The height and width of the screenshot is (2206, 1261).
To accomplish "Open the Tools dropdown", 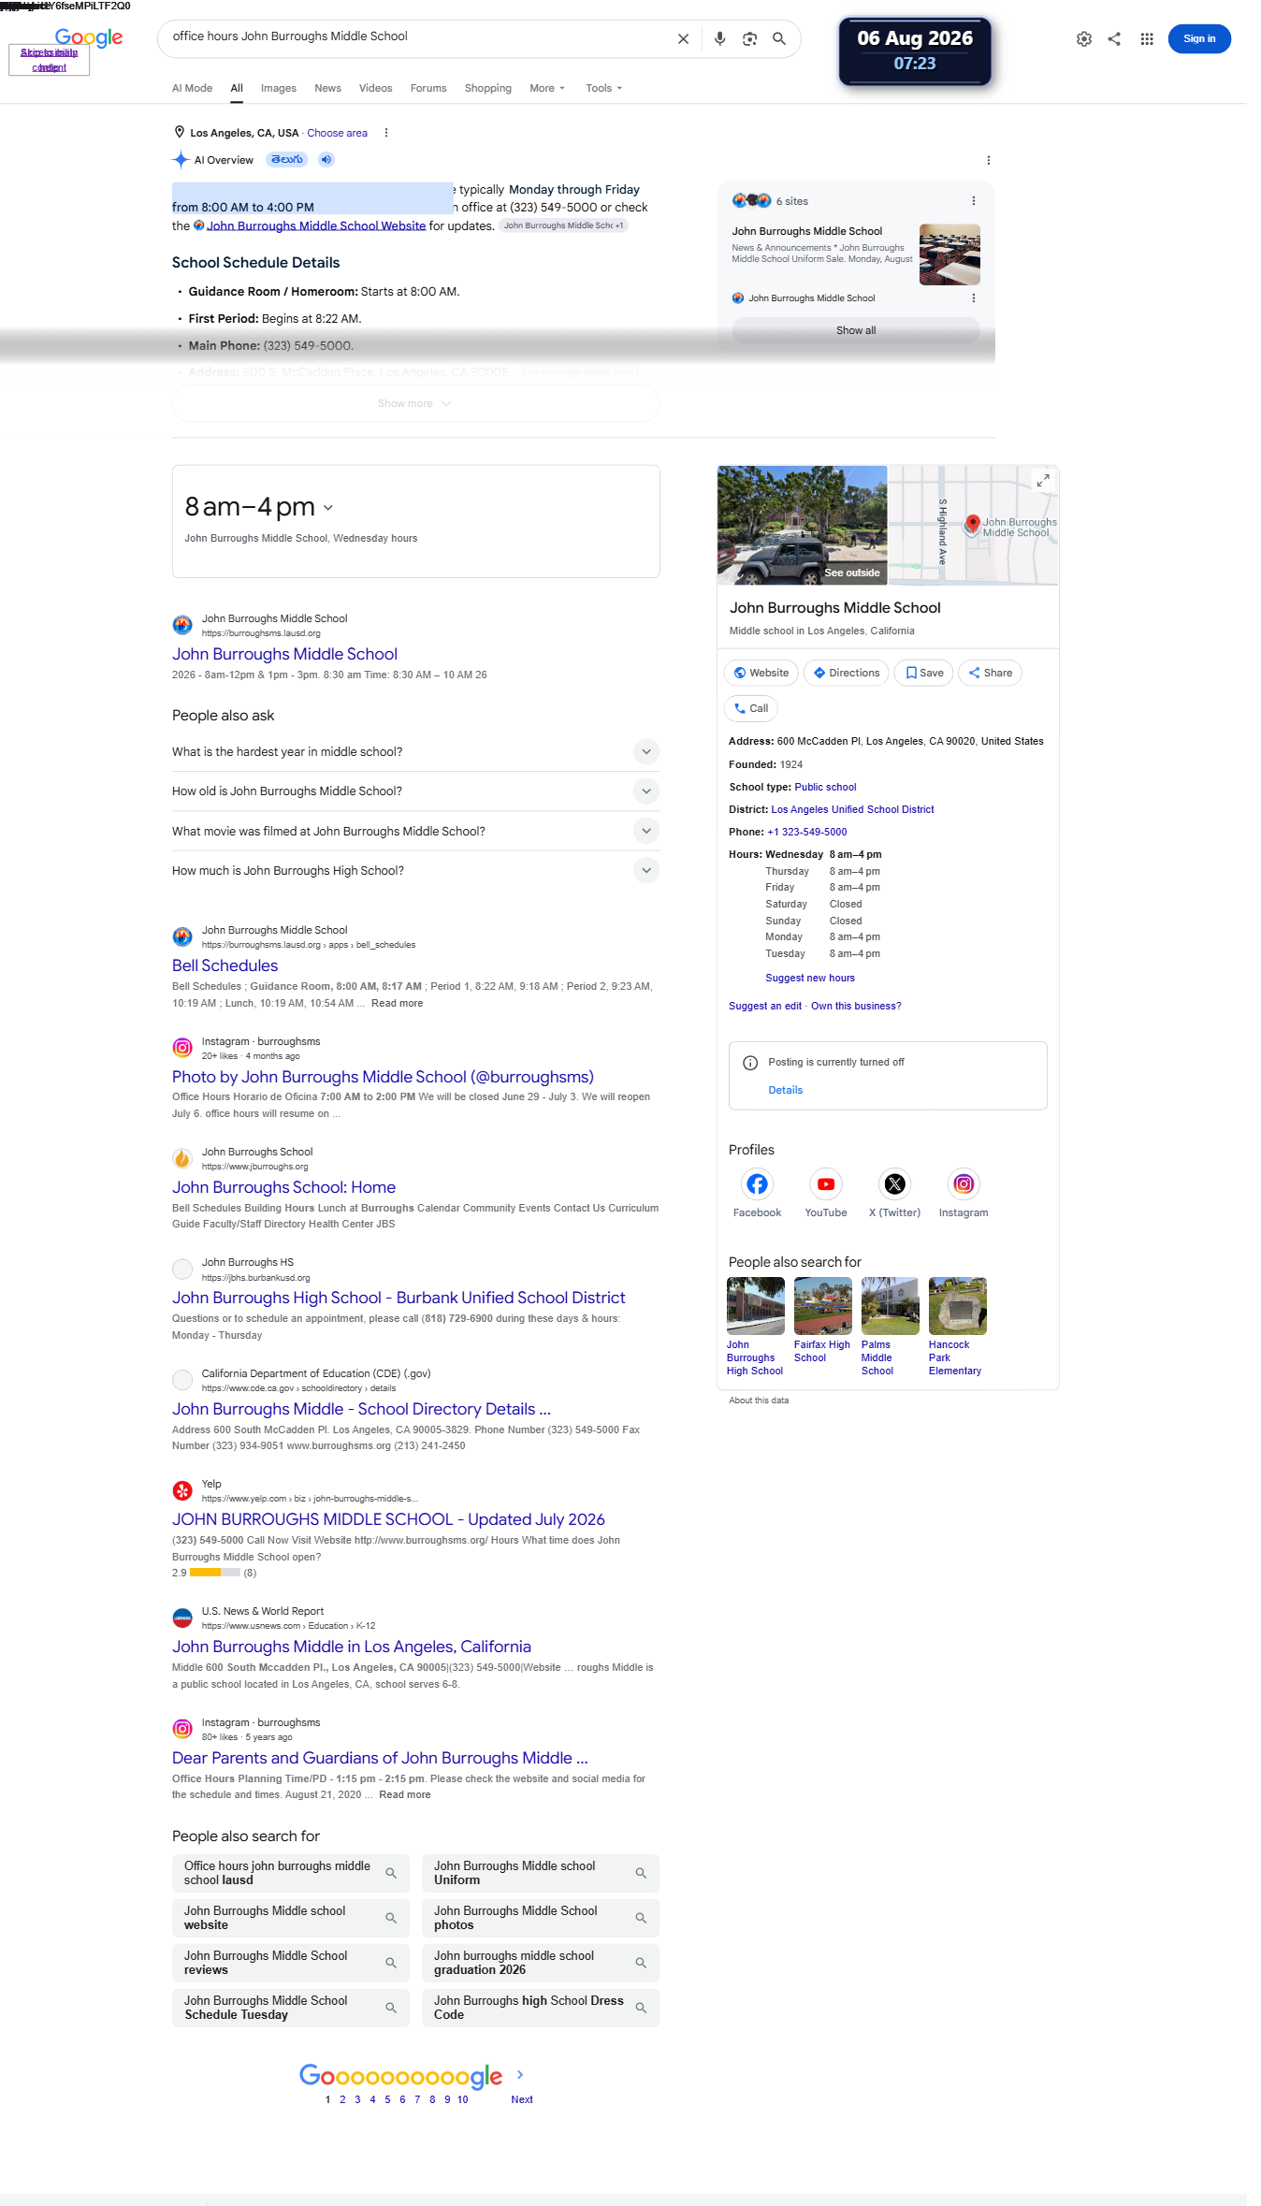I will (x=603, y=88).
